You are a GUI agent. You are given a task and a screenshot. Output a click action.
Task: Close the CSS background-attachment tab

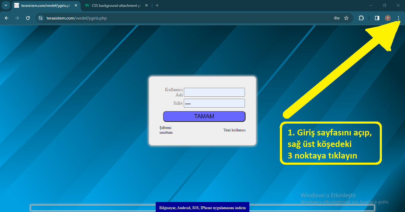pos(146,5)
